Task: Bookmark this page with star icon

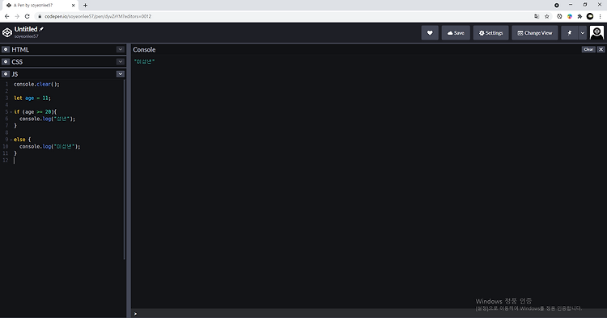Action: click(x=546, y=16)
